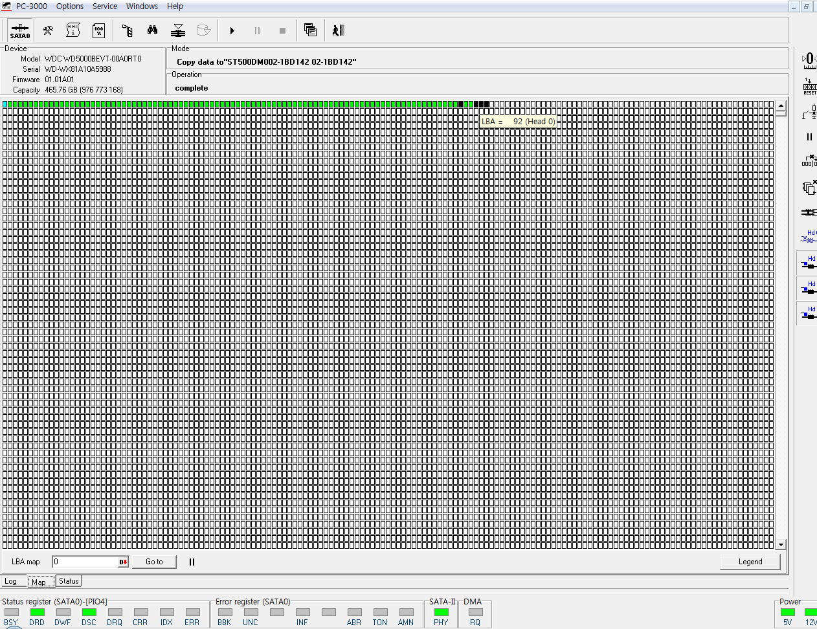Click the RESET counter icon on right panel
The height and width of the screenshot is (629, 817).
809,86
